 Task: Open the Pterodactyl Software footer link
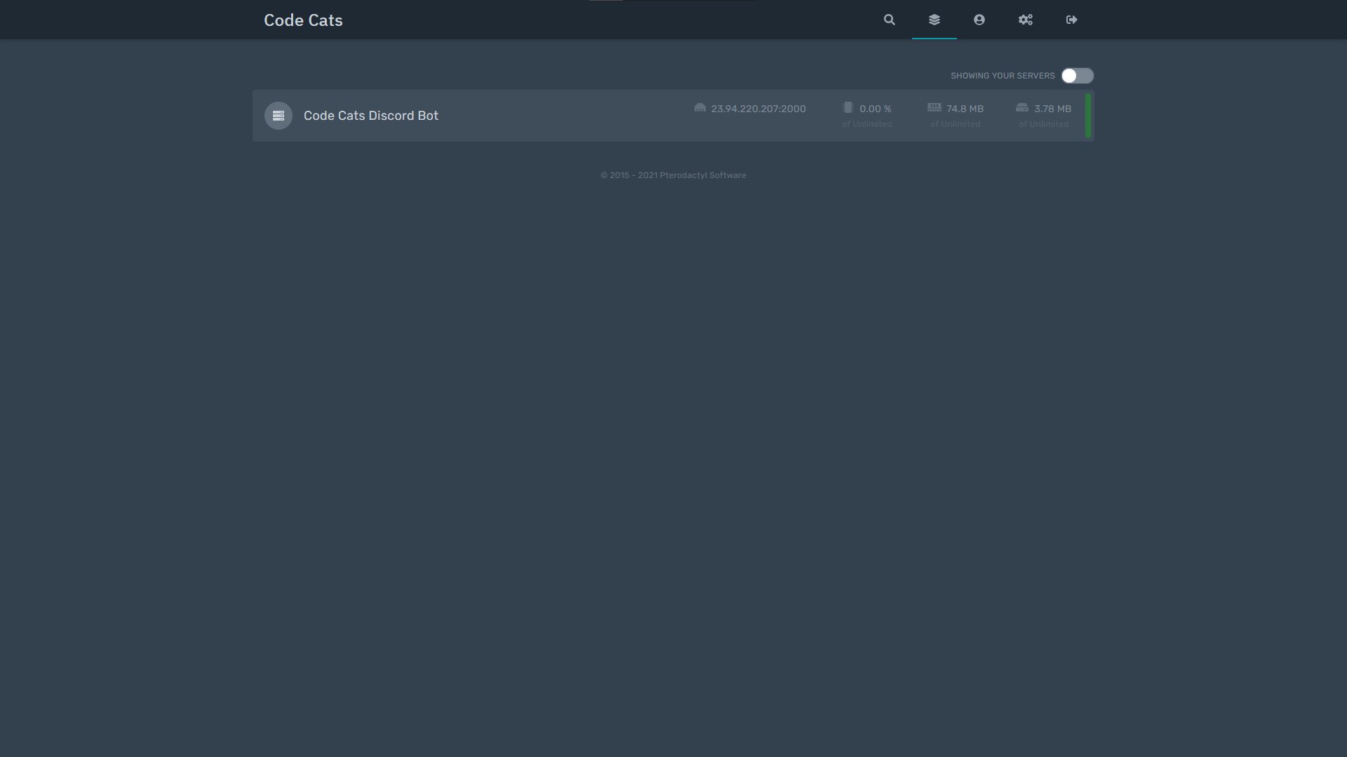pos(702,175)
